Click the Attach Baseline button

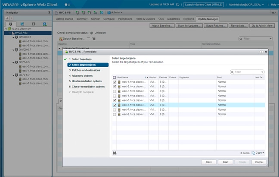point(162,25)
